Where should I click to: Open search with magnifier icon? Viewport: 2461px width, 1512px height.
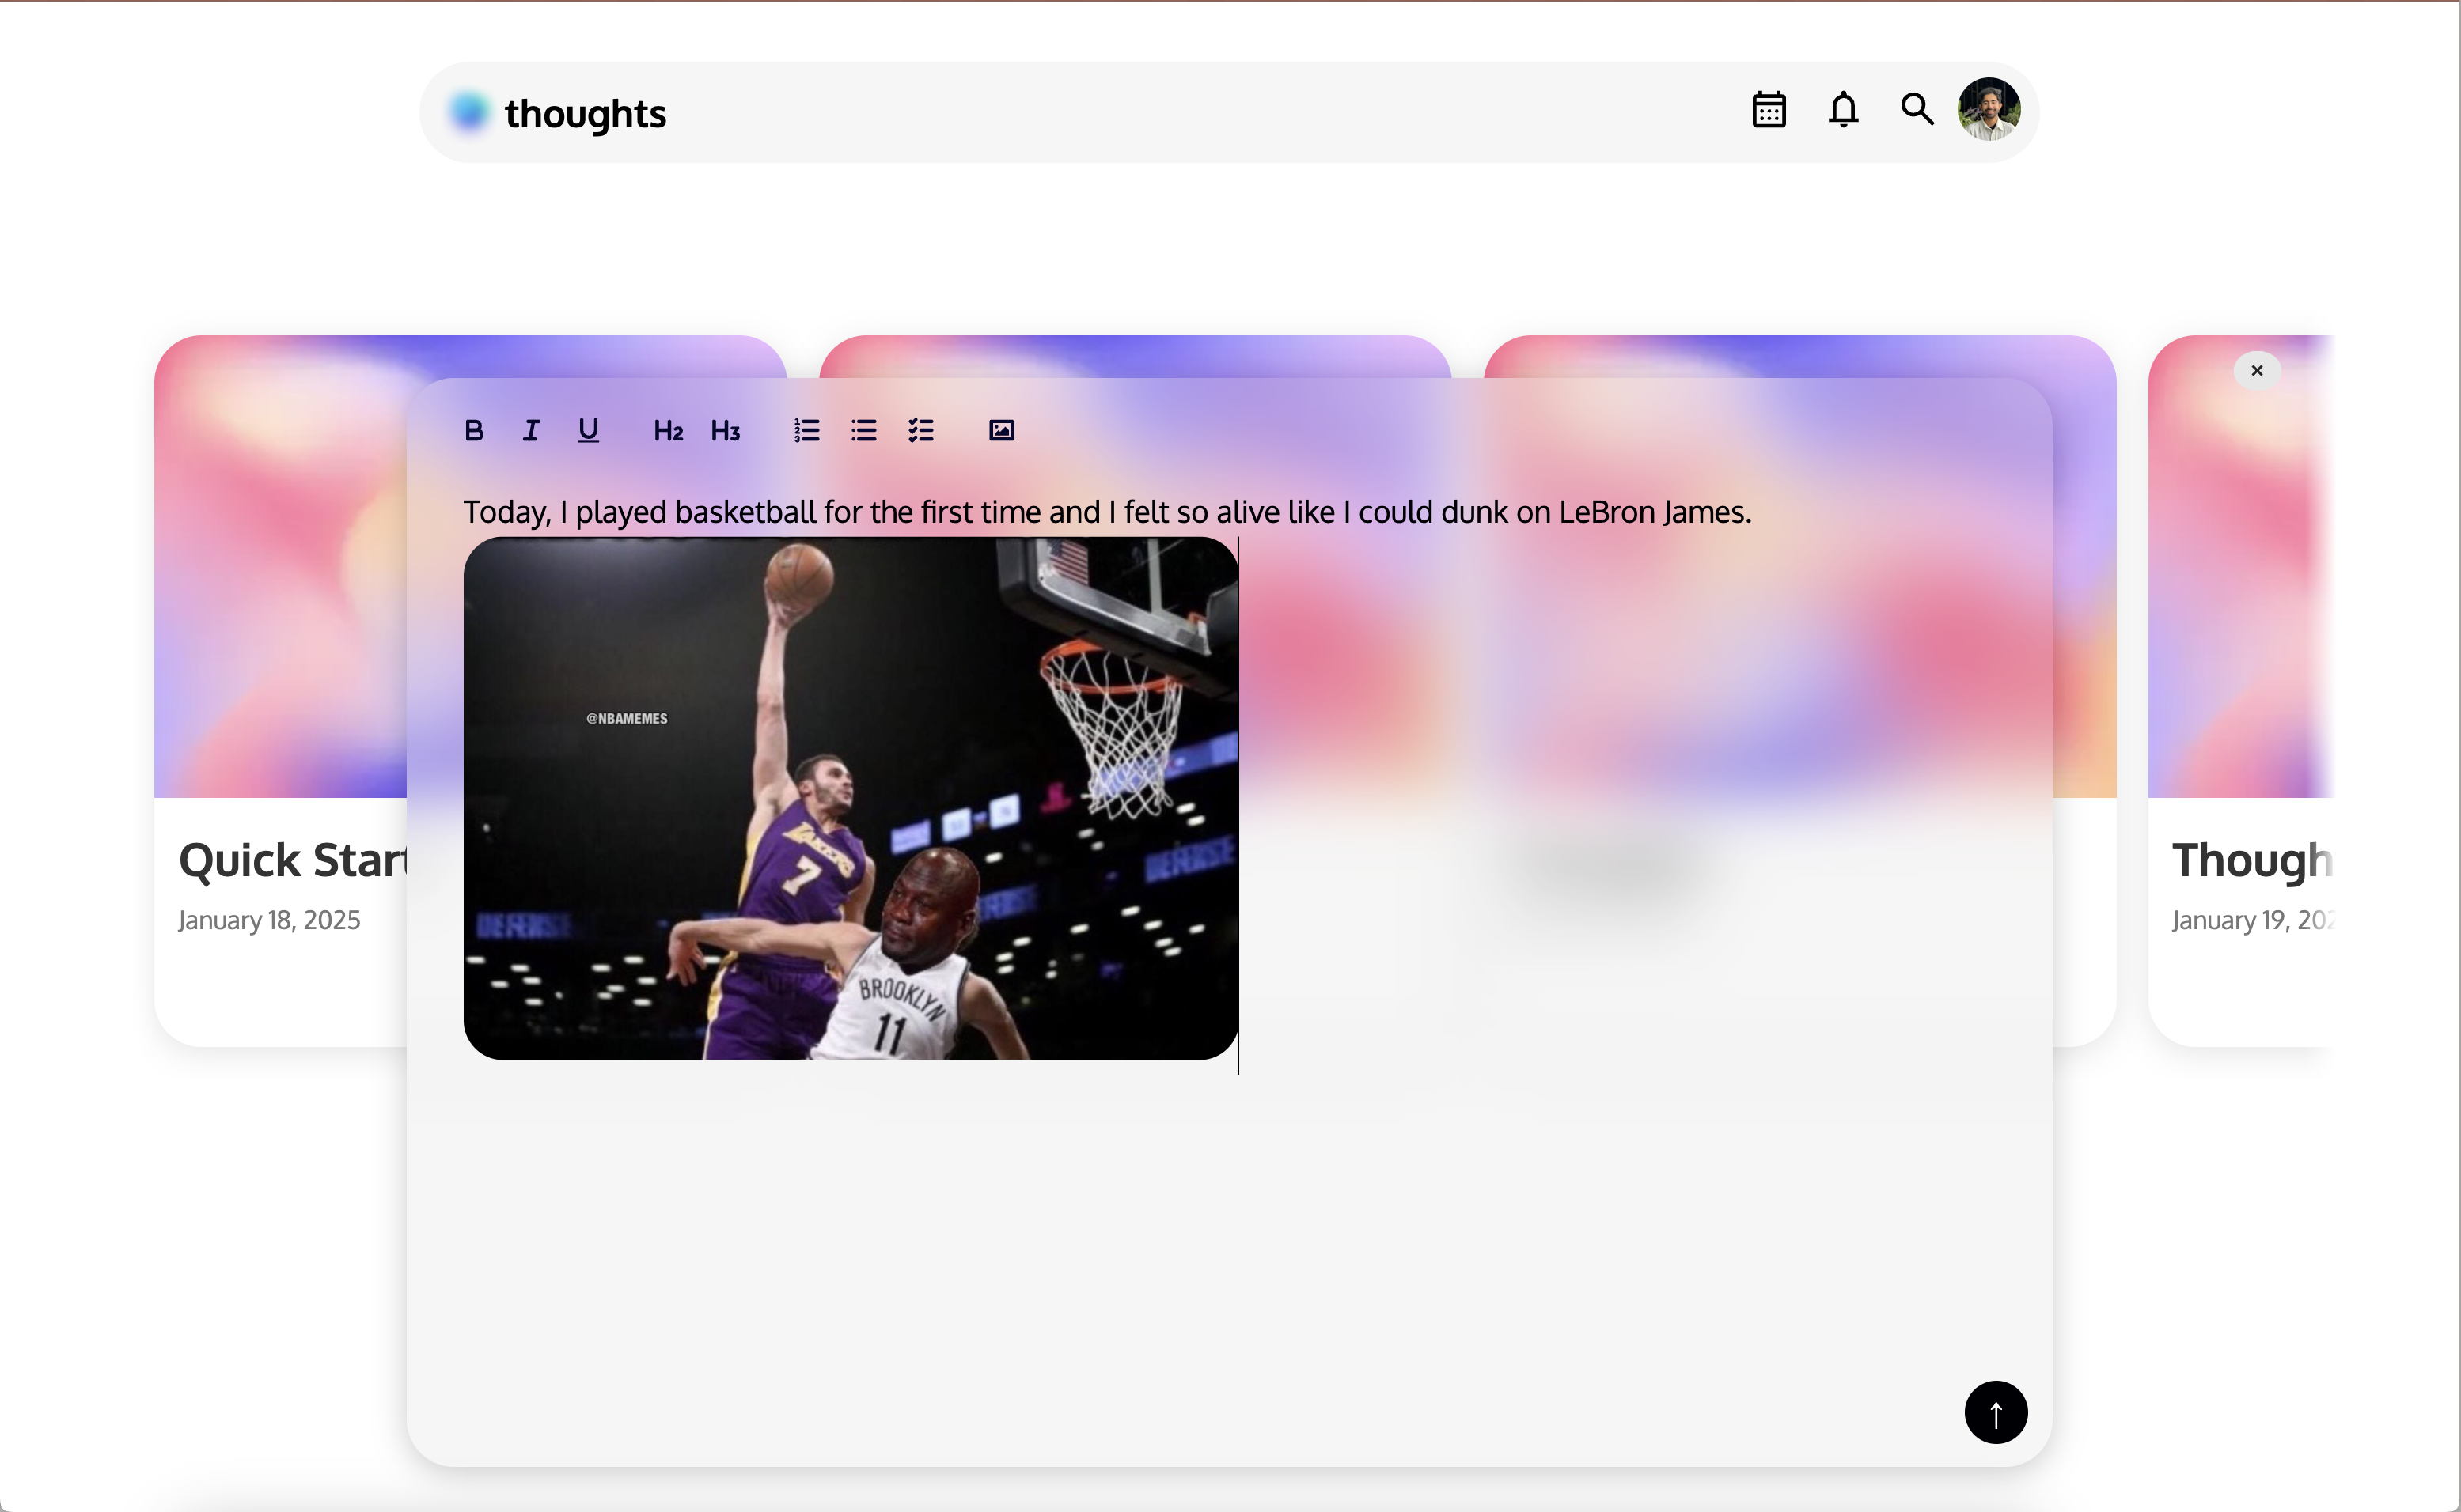point(1917,110)
